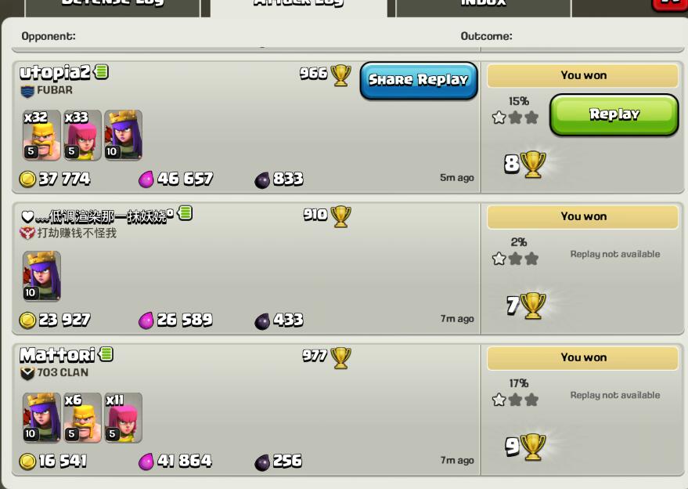Viewport: 688px width, 489px height.
Task: Select the x11 Archer icon under Mattori
Action: pos(124,418)
